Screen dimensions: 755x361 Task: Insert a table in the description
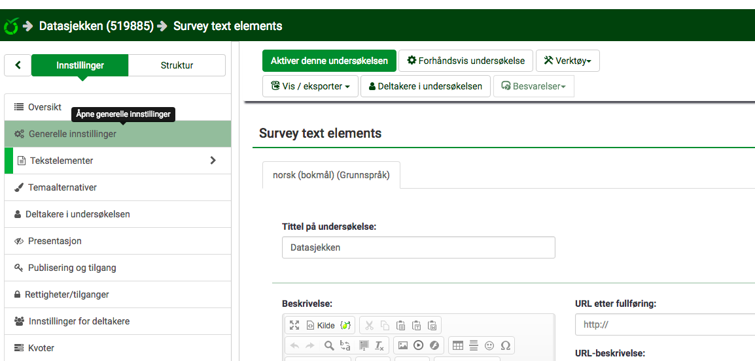point(458,345)
